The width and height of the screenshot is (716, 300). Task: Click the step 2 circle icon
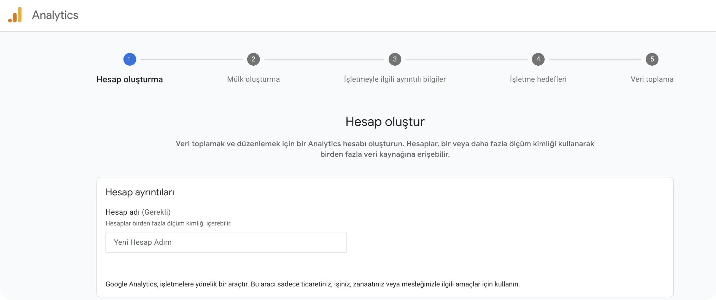tap(253, 59)
